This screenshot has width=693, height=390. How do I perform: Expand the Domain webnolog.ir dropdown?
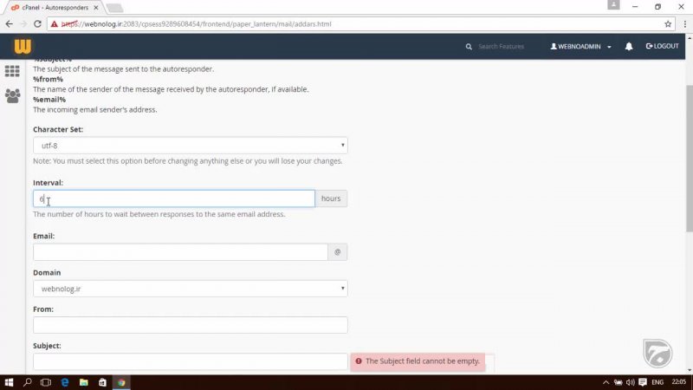pos(190,289)
